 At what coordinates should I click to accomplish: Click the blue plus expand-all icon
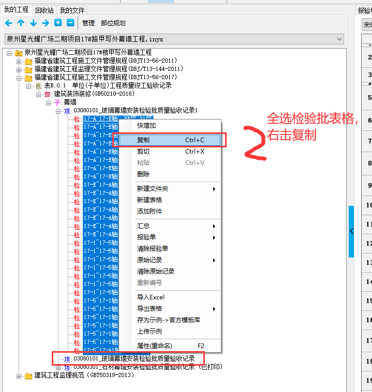pos(58,23)
